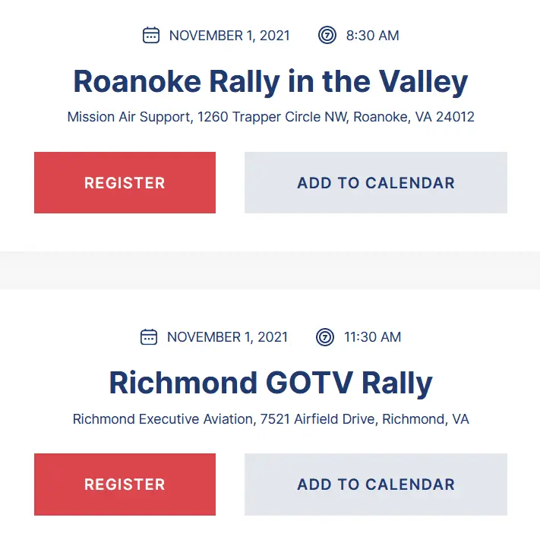Image resolution: width=540 pixels, height=546 pixels.
Task: Add the Roanoke rally to calendar
Action: click(375, 183)
